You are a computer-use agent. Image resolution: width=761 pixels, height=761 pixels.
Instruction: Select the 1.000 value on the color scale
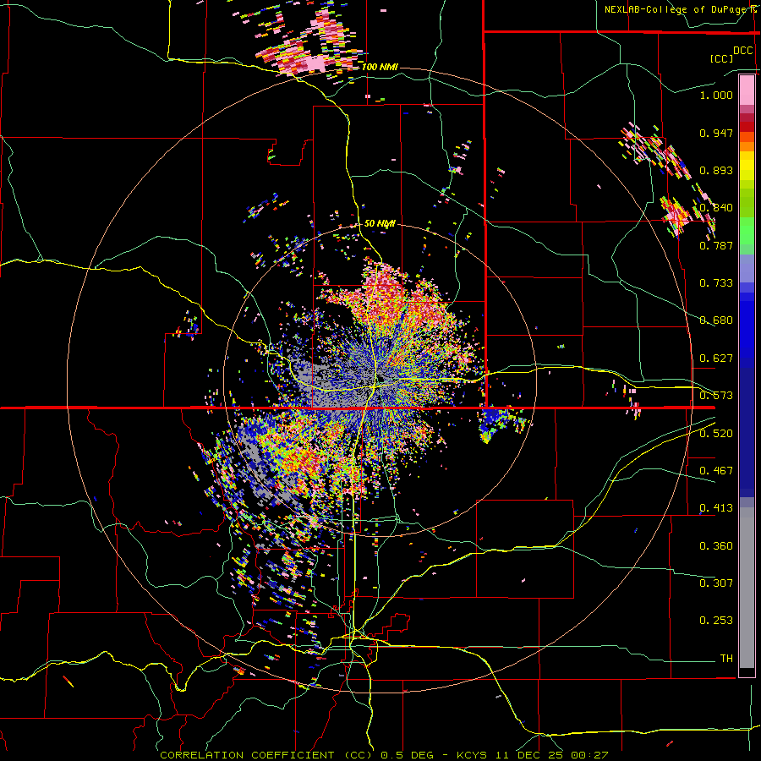pyautogui.click(x=716, y=95)
